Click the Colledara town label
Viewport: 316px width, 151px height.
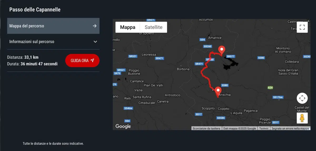(292, 62)
